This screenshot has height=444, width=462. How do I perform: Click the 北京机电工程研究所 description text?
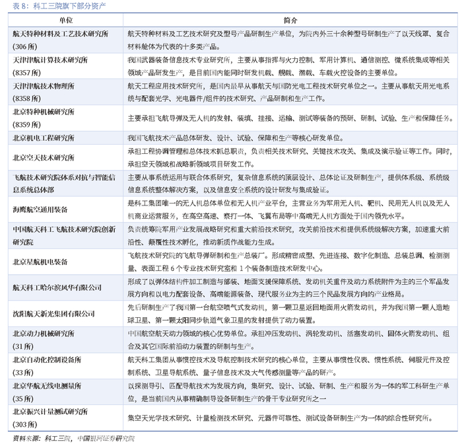235,138
